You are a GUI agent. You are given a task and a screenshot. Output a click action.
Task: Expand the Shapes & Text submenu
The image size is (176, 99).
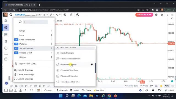[34, 53]
